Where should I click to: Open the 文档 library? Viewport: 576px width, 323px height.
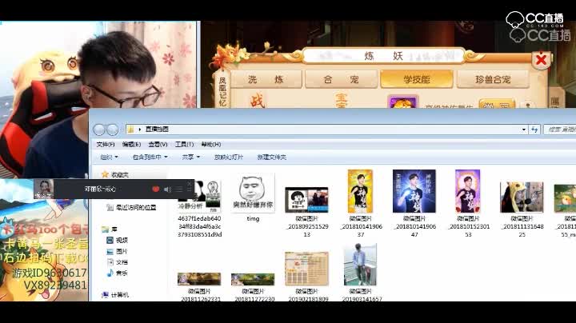pyautogui.click(x=117, y=262)
